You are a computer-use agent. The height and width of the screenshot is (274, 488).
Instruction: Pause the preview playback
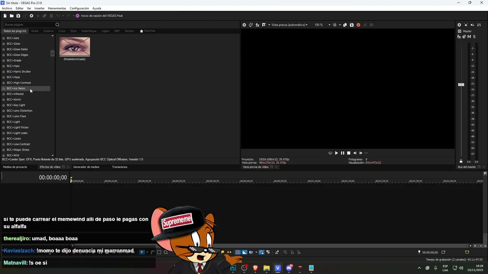click(x=342, y=153)
